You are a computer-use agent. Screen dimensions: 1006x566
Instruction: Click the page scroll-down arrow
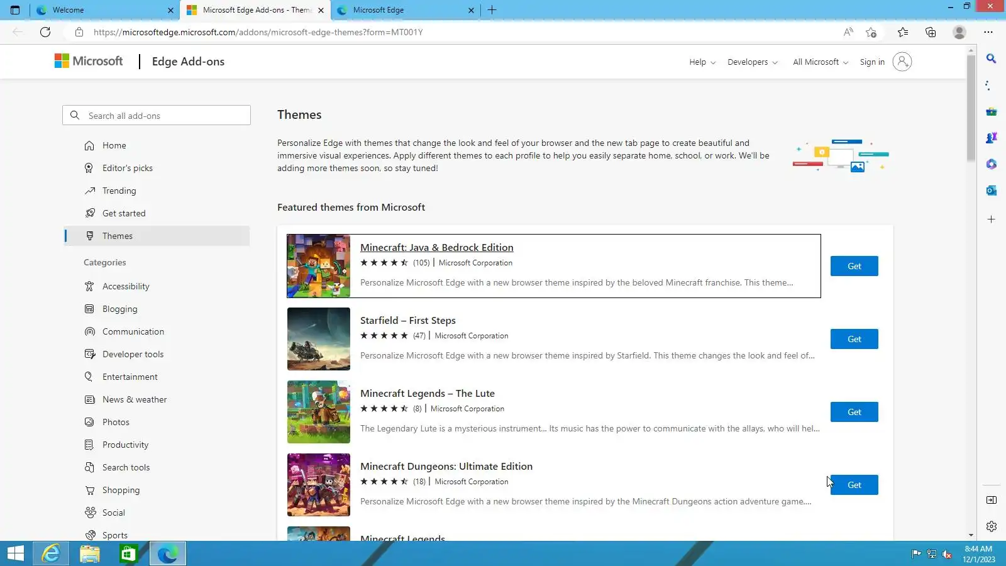(x=971, y=535)
